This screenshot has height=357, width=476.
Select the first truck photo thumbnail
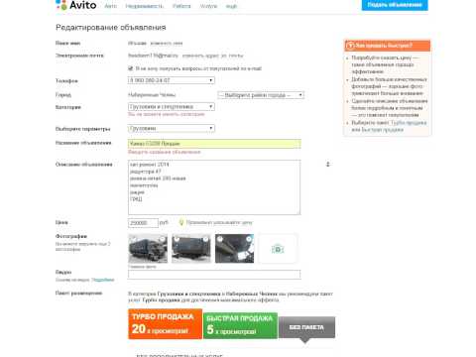pyautogui.click(x=148, y=249)
